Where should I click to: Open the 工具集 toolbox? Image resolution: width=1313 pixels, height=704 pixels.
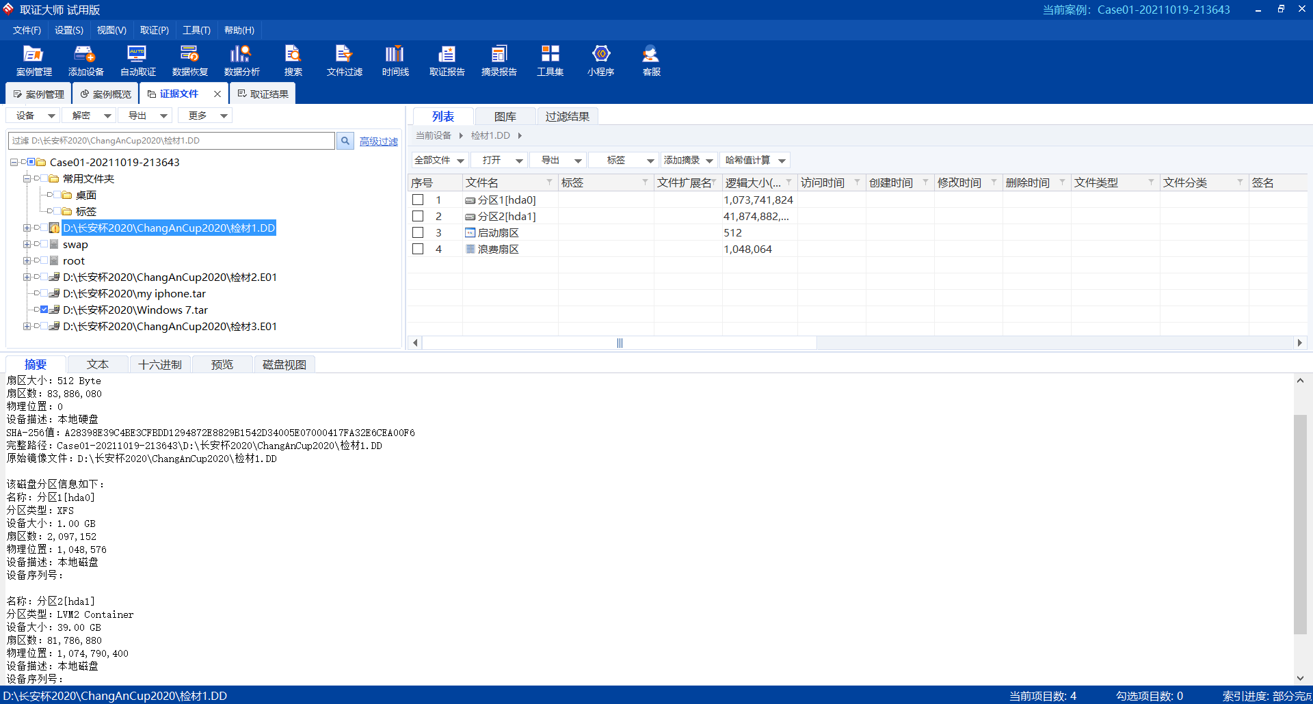point(550,60)
